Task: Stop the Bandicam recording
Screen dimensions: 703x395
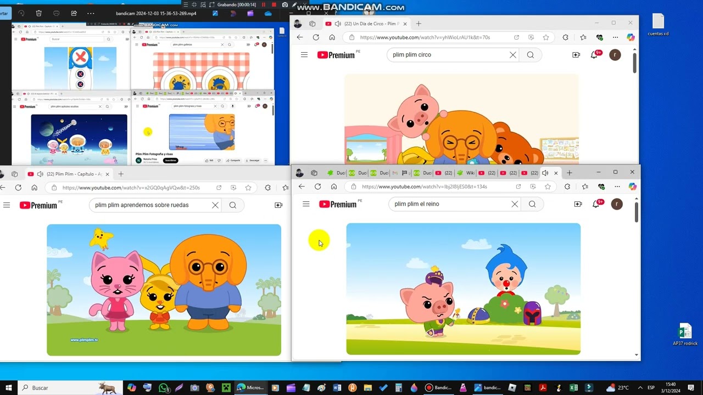Action: (274, 5)
